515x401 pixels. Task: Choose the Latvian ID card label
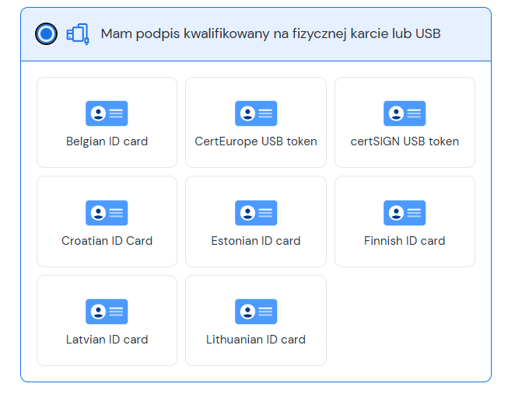click(x=107, y=340)
